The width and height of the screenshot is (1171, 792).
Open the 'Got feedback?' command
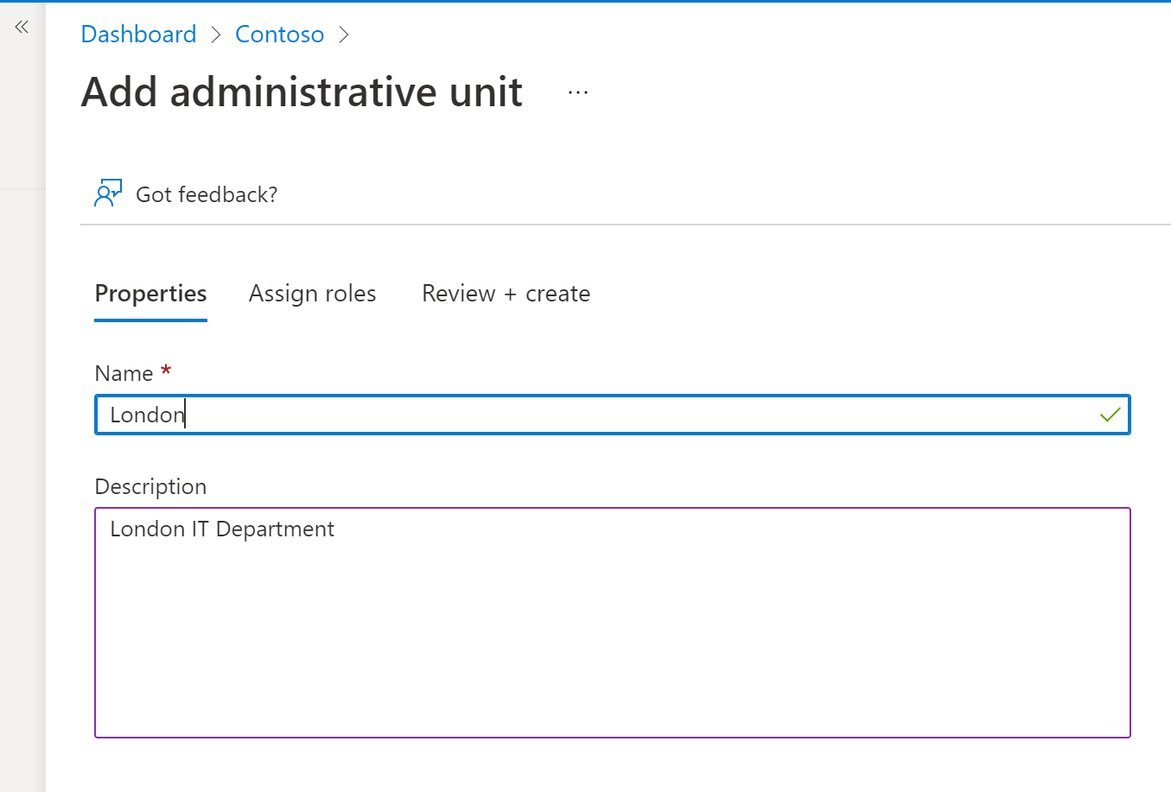tap(207, 194)
